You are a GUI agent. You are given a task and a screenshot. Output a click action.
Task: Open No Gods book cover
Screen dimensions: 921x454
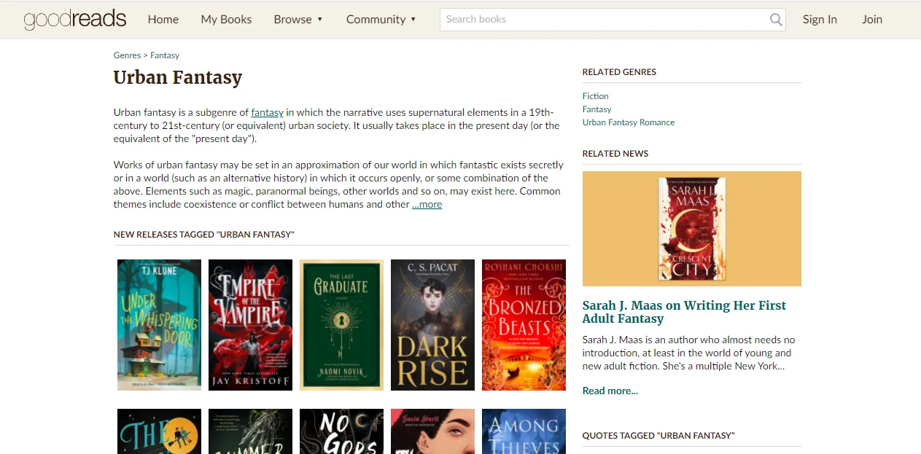(x=341, y=431)
